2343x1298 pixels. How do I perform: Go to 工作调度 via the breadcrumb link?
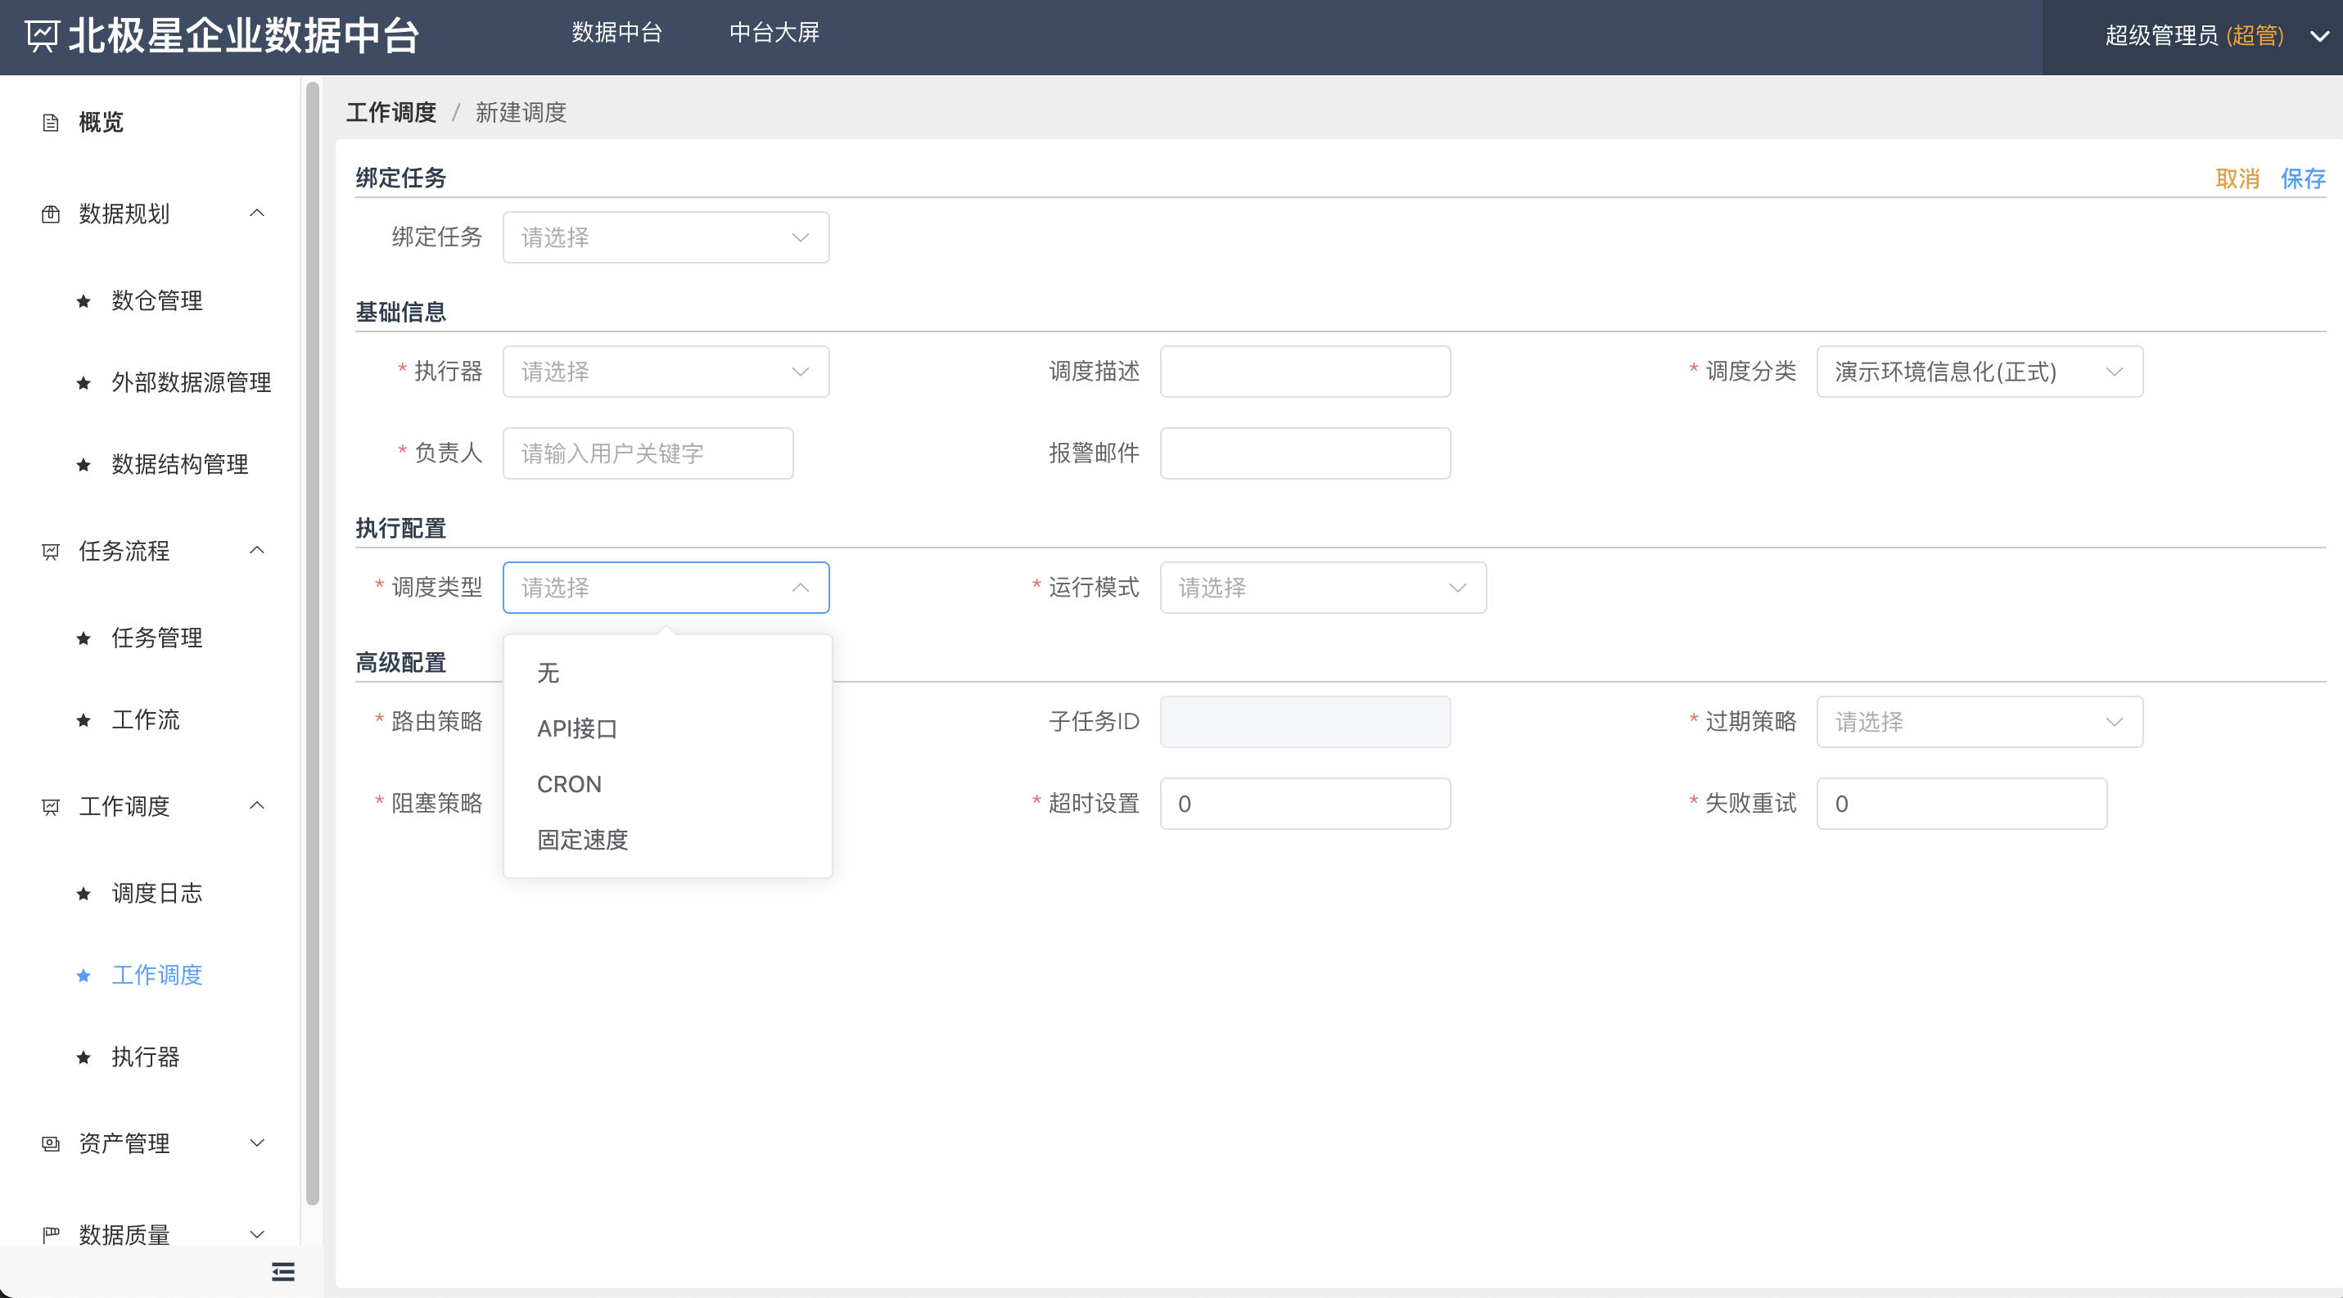click(391, 113)
